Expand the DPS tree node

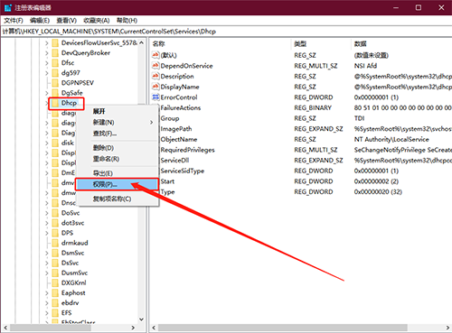(x=47, y=233)
